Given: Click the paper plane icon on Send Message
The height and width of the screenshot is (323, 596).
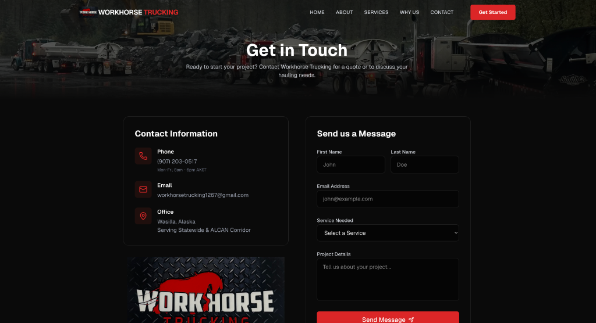Looking at the screenshot, I should (x=411, y=320).
